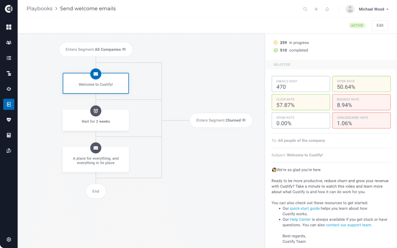Open the Help Center link
Viewport: 397px width, 248px height.
(300, 219)
